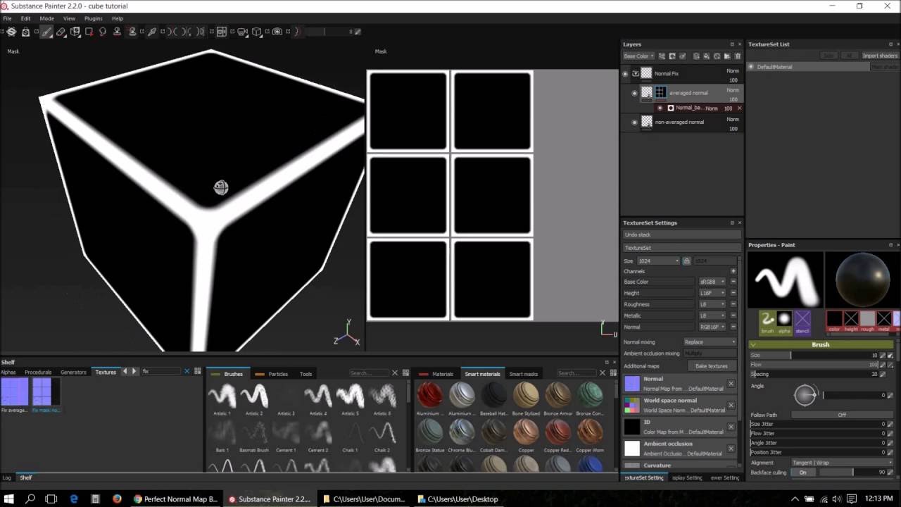
Task: Toggle visibility of Normal_ba... mask effect
Action: click(660, 108)
